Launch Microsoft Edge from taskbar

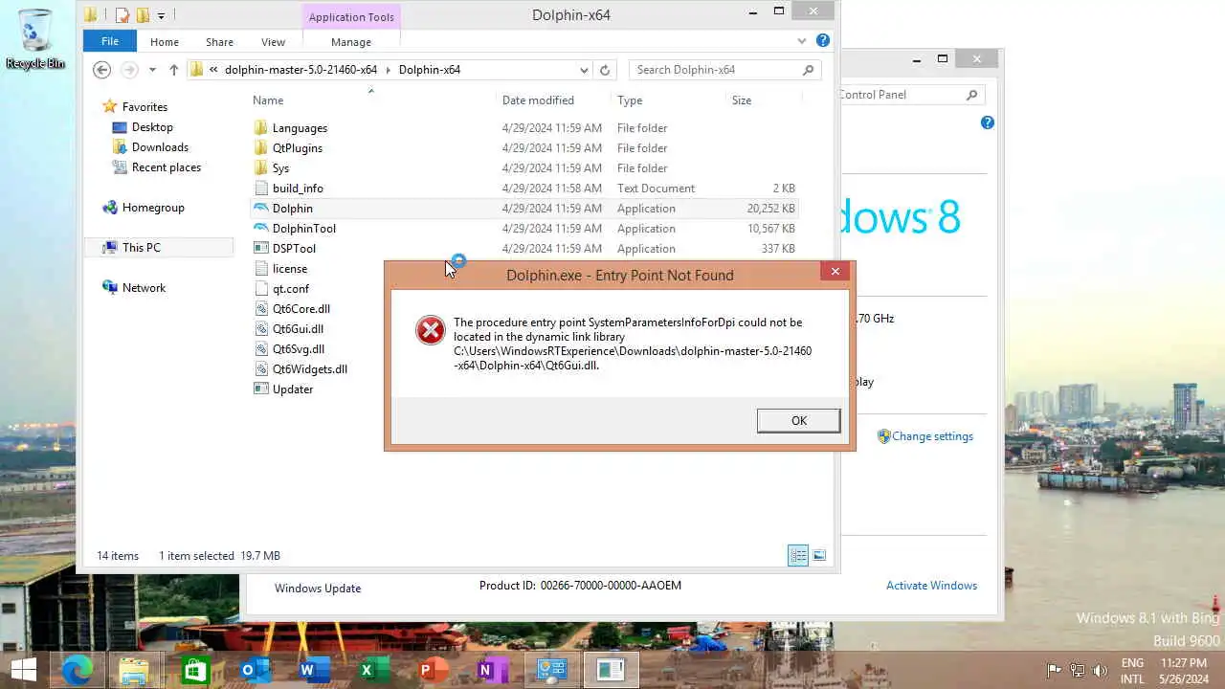(x=77, y=670)
